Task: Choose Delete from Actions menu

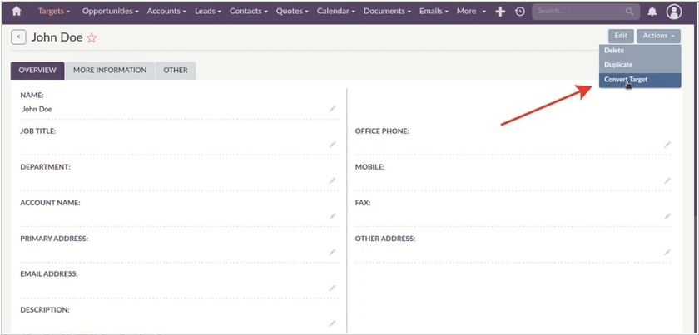Action: tap(640, 51)
